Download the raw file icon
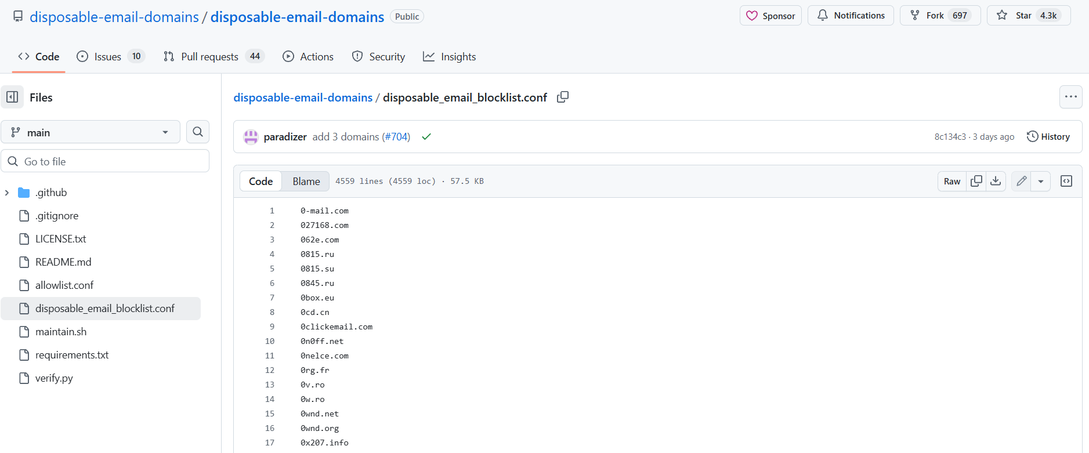 [x=996, y=181]
